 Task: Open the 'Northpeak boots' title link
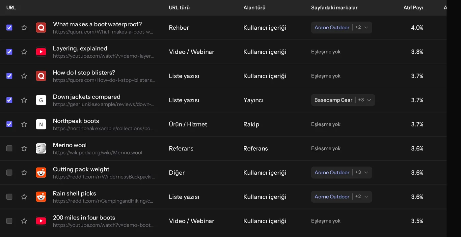76,121
